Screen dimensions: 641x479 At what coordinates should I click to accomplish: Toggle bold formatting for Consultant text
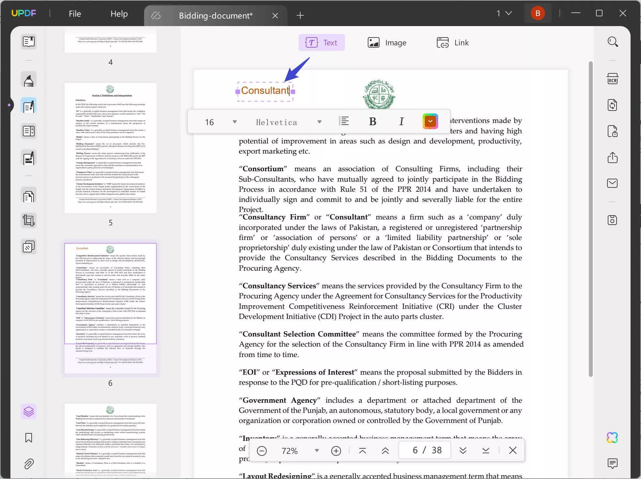point(372,121)
